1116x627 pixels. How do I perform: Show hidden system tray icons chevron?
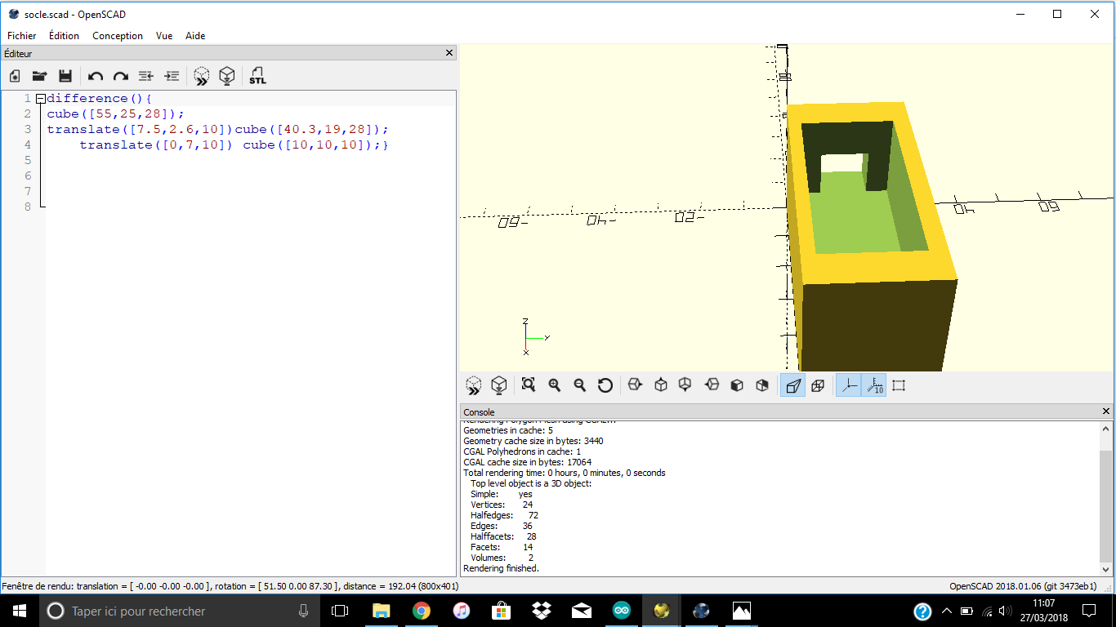(946, 611)
